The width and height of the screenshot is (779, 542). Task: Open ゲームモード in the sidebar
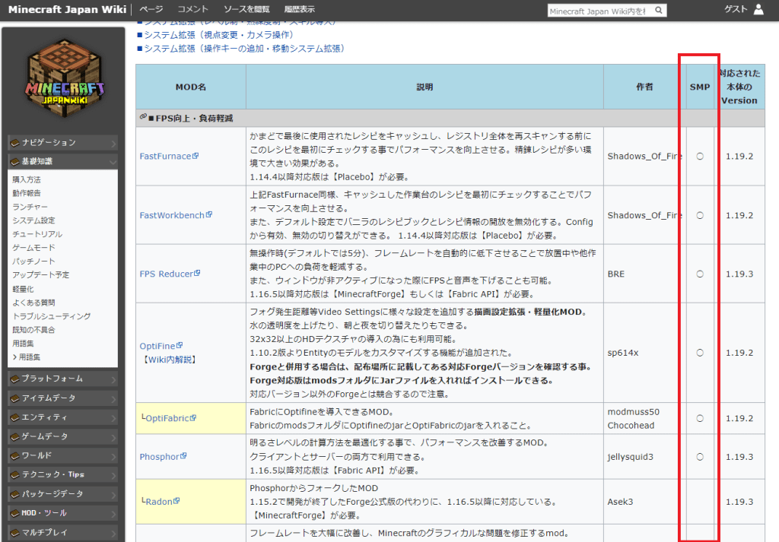pyautogui.click(x=33, y=247)
